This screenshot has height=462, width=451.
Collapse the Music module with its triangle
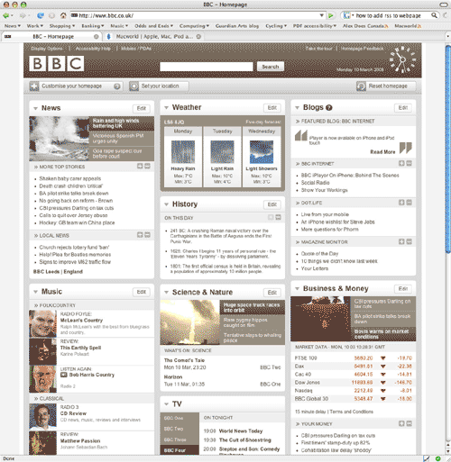click(35, 292)
